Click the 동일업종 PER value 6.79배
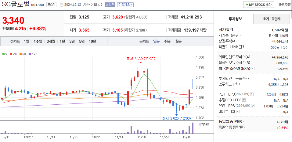The width and height of the screenshot is (292, 142). (x=283, y=122)
